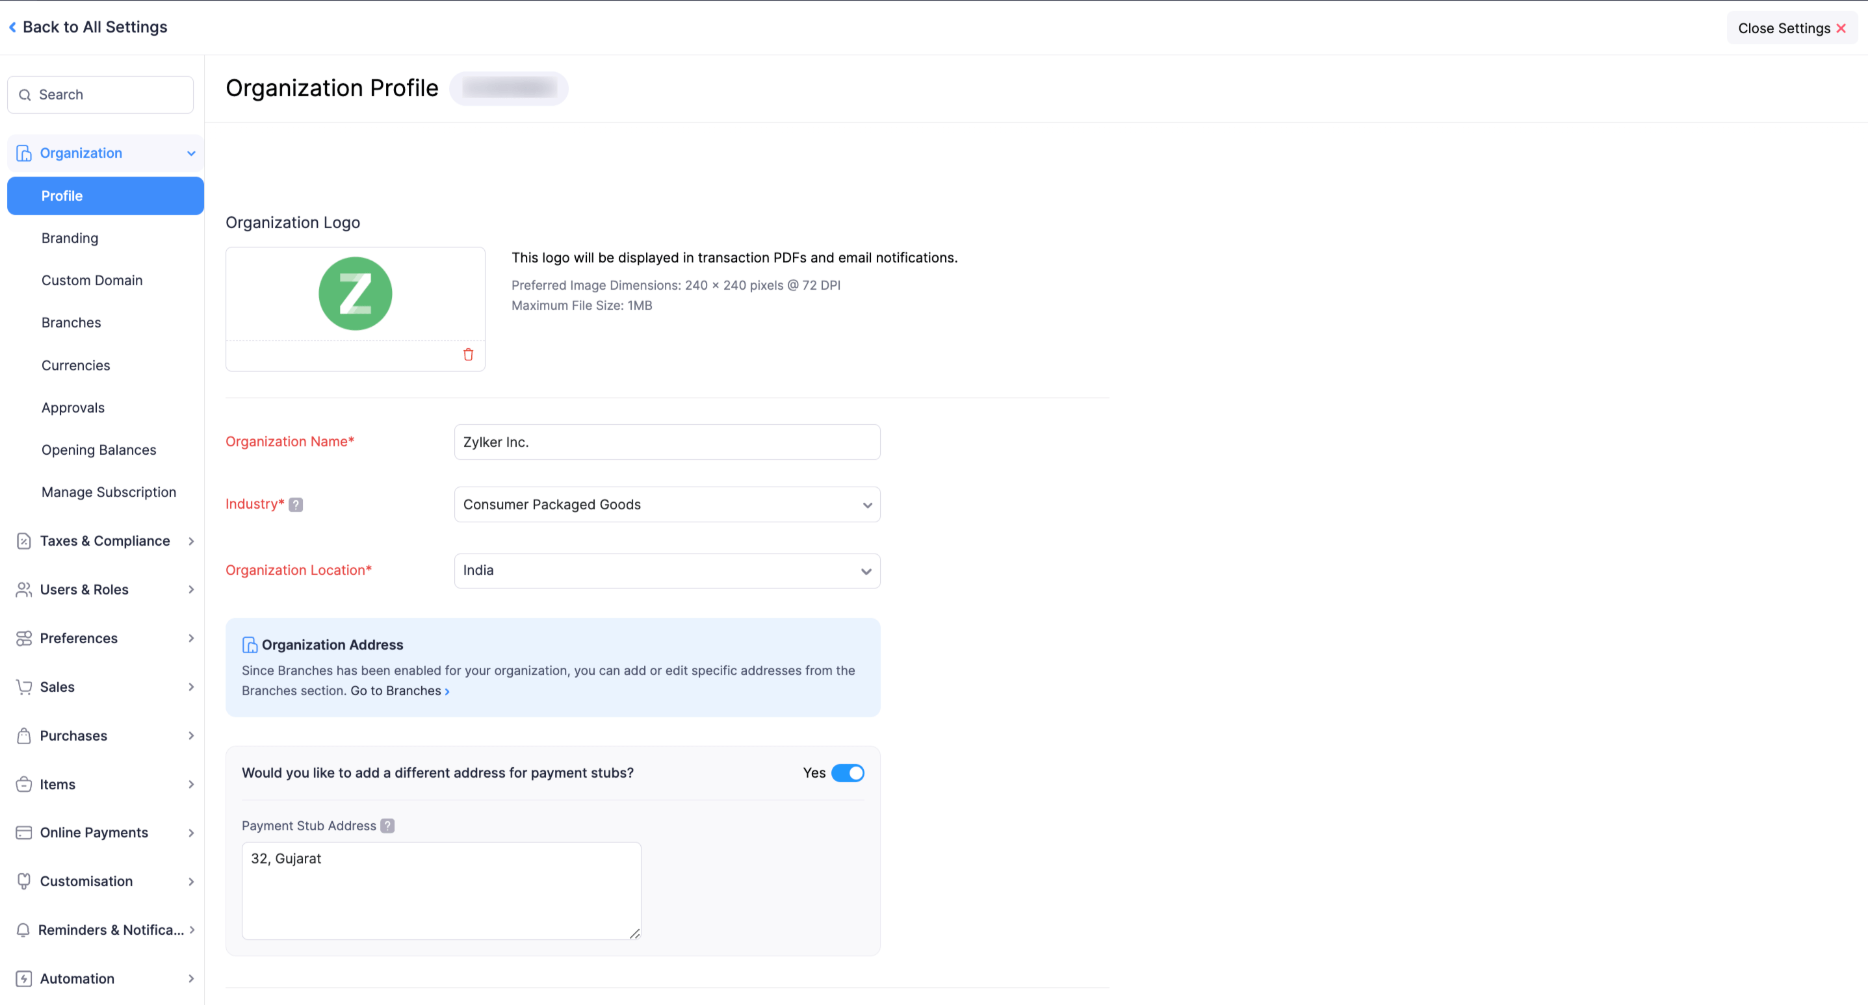The width and height of the screenshot is (1868, 1005).
Task: Toggle off the payment stubs address switch
Action: pos(847,773)
